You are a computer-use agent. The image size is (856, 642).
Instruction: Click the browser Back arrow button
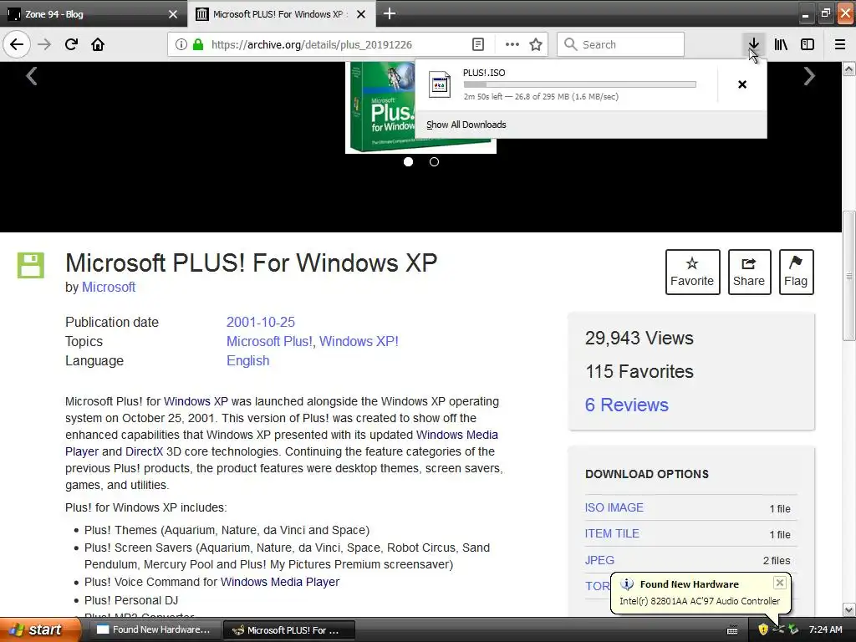click(x=17, y=44)
